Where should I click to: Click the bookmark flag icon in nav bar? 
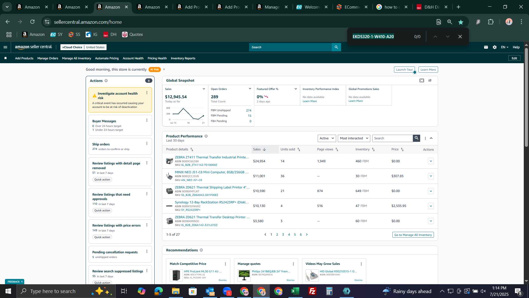[x=6, y=58]
